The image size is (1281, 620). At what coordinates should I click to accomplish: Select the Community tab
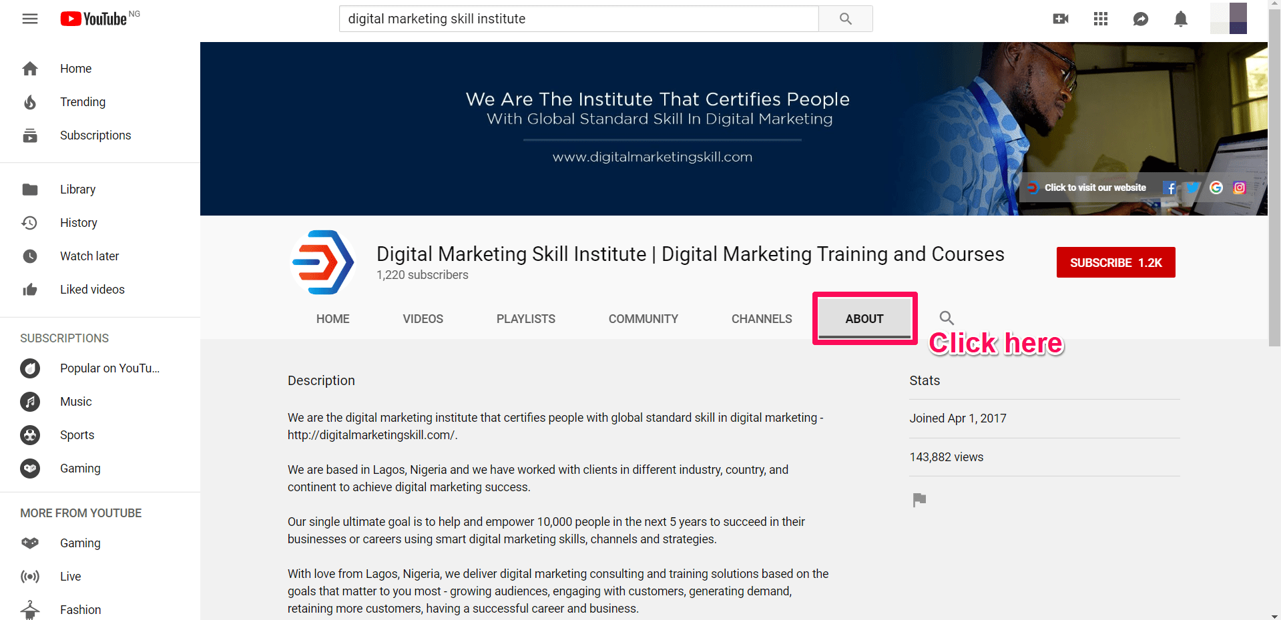[643, 319]
